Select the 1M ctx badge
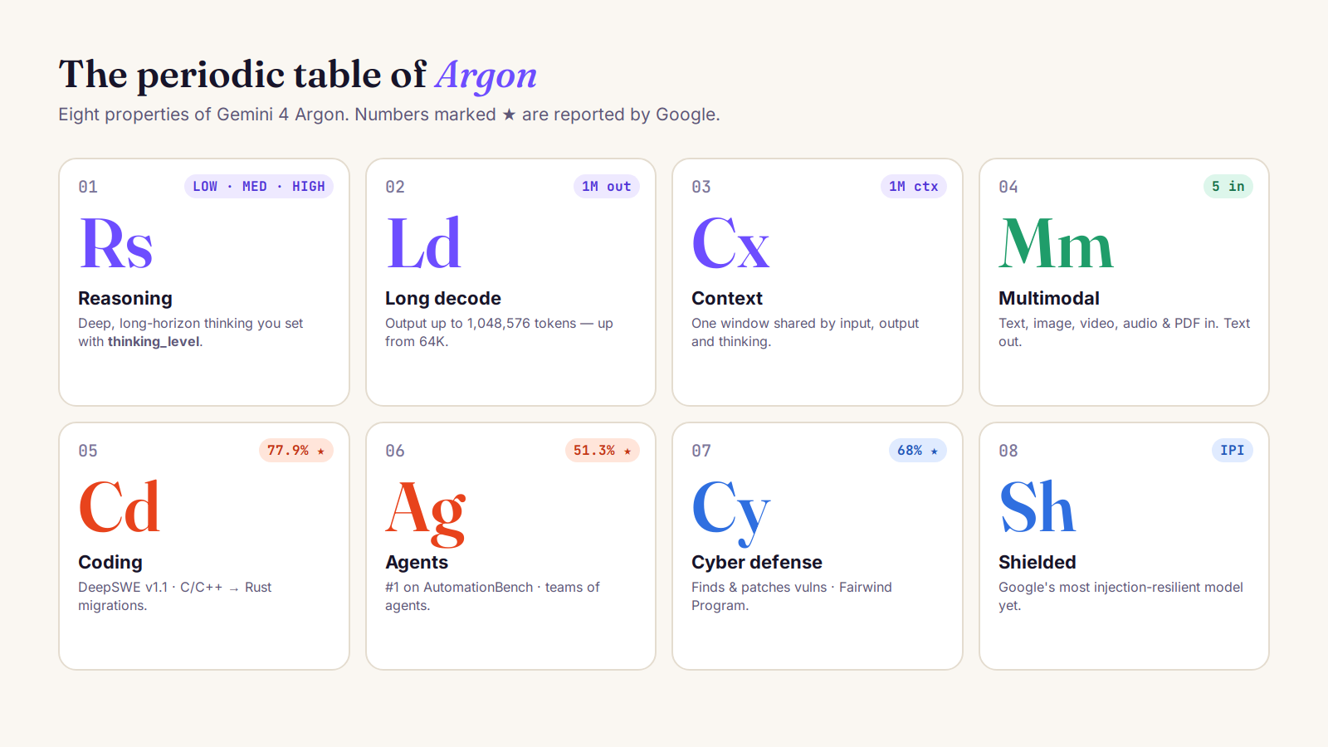 pyautogui.click(x=914, y=187)
